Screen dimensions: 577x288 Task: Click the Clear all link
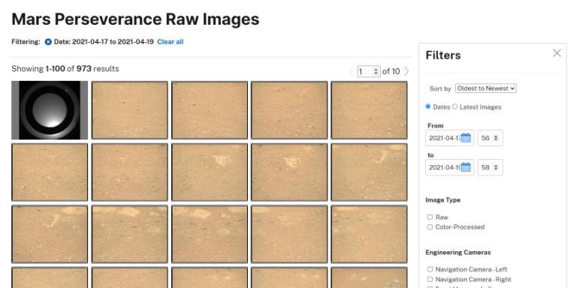(x=170, y=42)
